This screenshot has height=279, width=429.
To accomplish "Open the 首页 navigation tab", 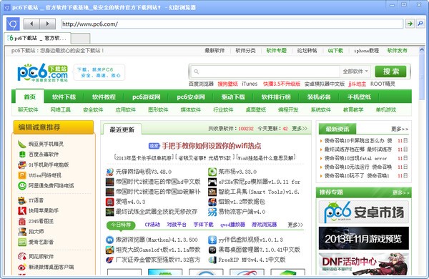I will coord(29,97).
